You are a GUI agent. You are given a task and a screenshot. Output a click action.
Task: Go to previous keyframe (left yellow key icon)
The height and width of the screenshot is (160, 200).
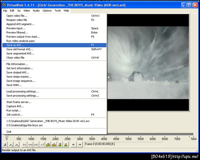(x=48, y=145)
